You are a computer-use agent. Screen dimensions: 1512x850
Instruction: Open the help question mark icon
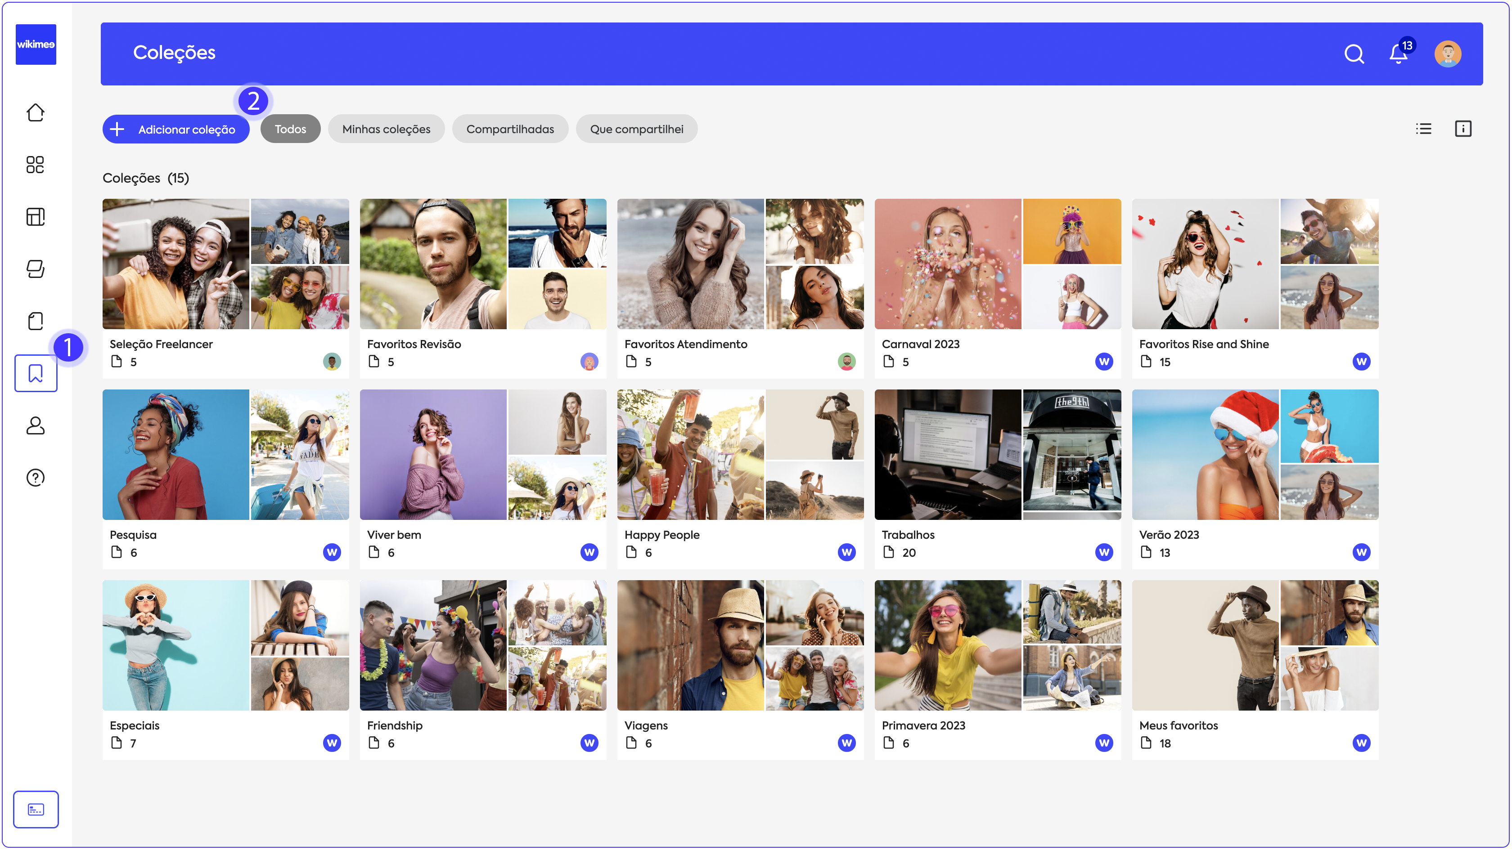[35, 478]
